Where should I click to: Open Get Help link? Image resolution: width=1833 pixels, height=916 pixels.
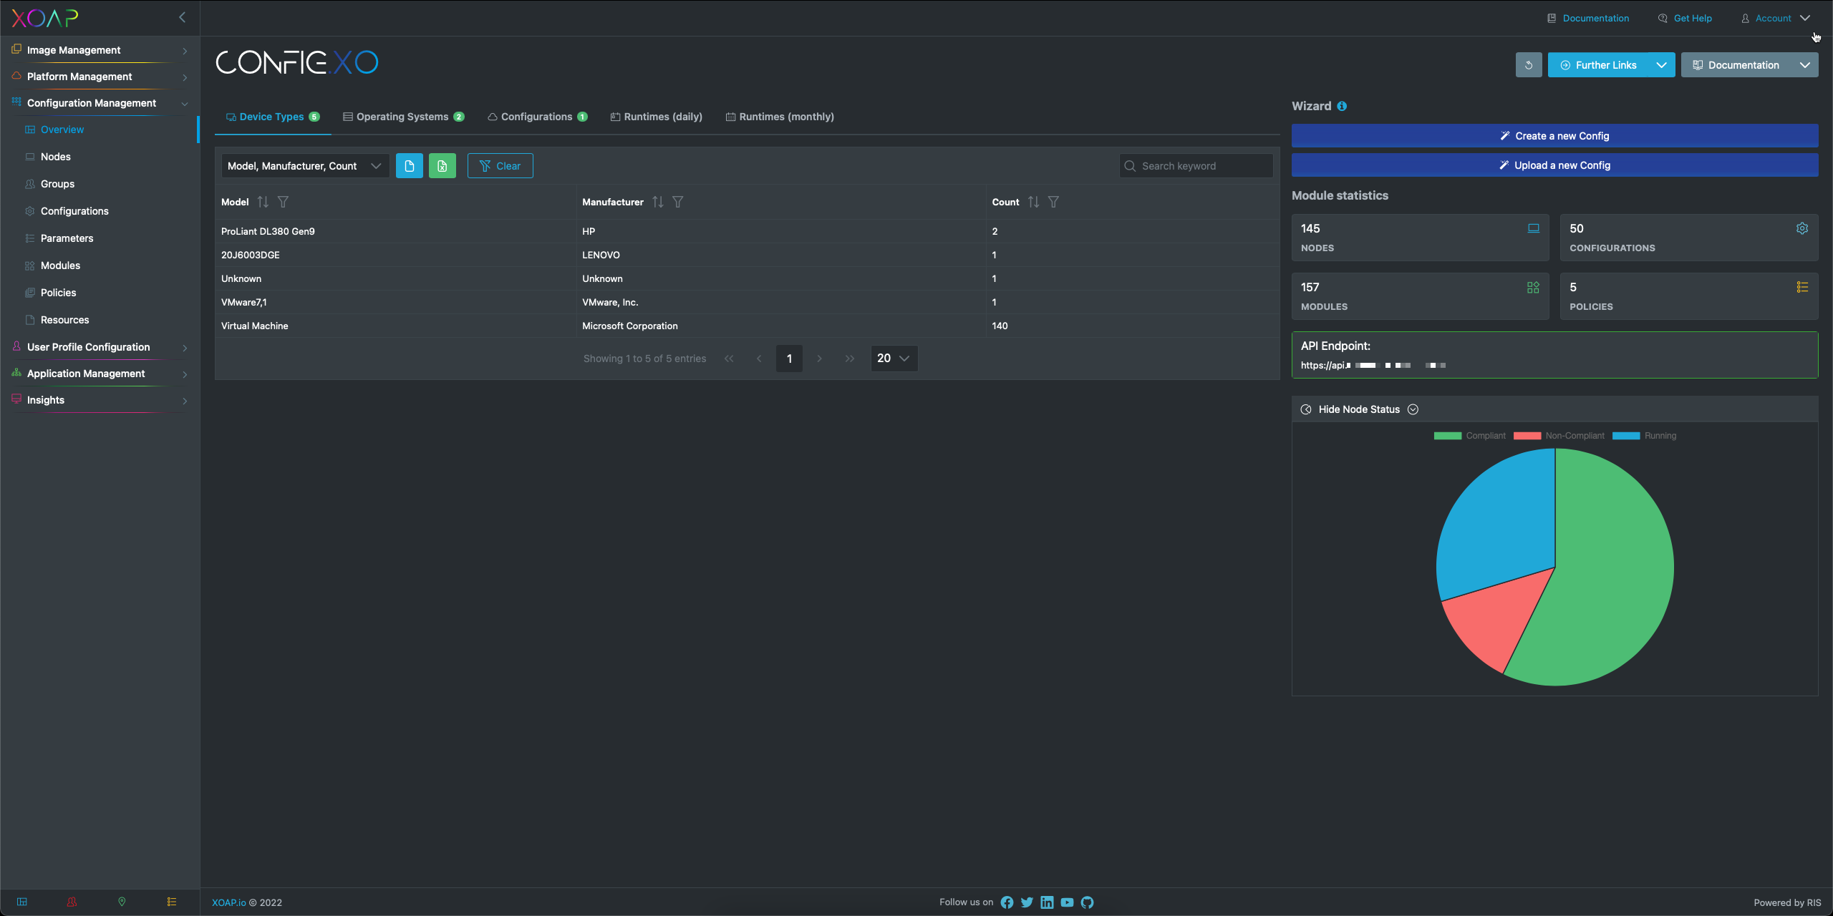pos(1685,18)
